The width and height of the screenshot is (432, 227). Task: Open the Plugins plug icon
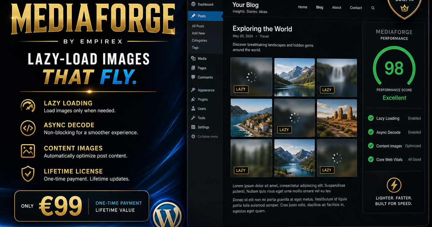(x=193, y=99)
